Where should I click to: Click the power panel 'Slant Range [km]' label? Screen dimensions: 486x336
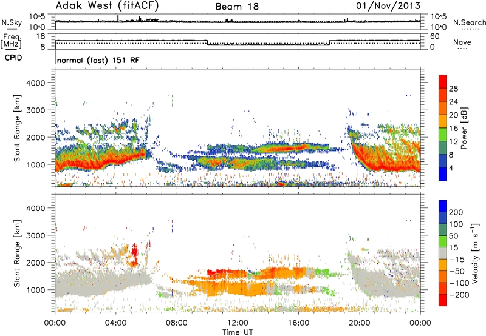pyautogui.click(x=17, y=128)
